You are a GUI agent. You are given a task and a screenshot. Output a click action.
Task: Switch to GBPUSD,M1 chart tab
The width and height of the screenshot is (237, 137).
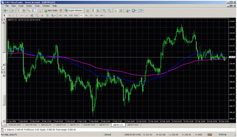46,125
